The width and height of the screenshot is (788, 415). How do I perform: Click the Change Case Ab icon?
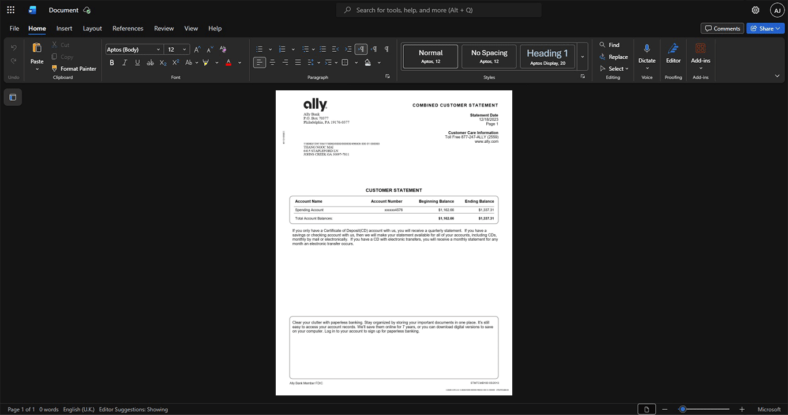click(x=189, y=62)
